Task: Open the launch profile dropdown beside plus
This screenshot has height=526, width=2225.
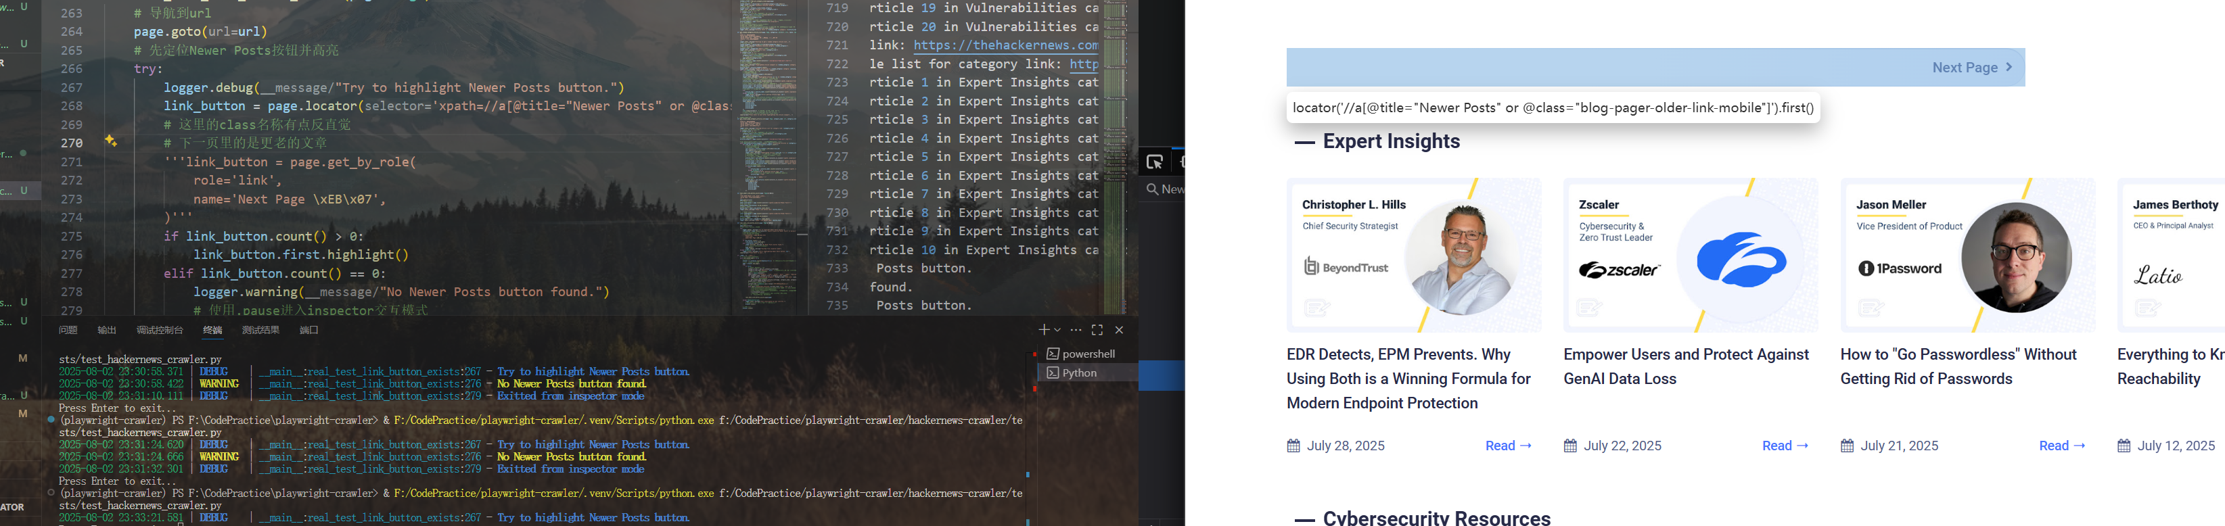Action: coord(1057,330)
